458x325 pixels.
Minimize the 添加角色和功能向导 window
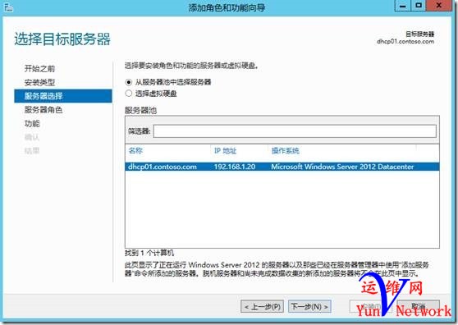pyautogui.click(x=403, y=6)
